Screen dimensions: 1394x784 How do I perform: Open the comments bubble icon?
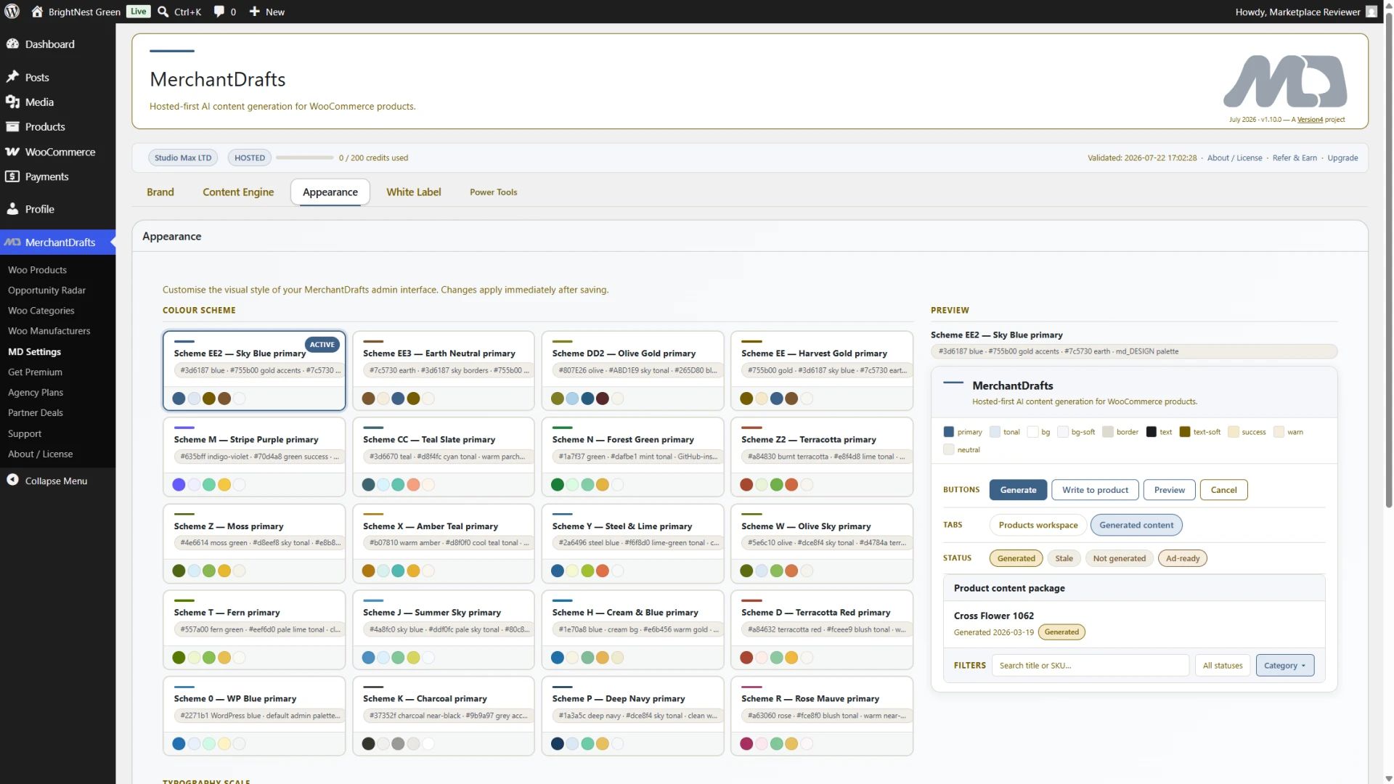pos(219,12)
